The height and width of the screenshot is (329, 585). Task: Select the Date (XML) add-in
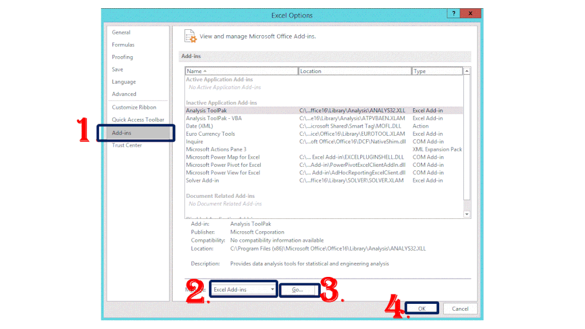[324, 126]
